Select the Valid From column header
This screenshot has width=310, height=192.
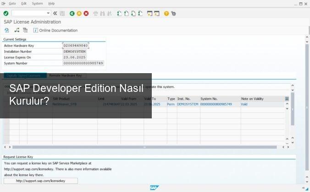pyautogui.click(x=130, y=98)
